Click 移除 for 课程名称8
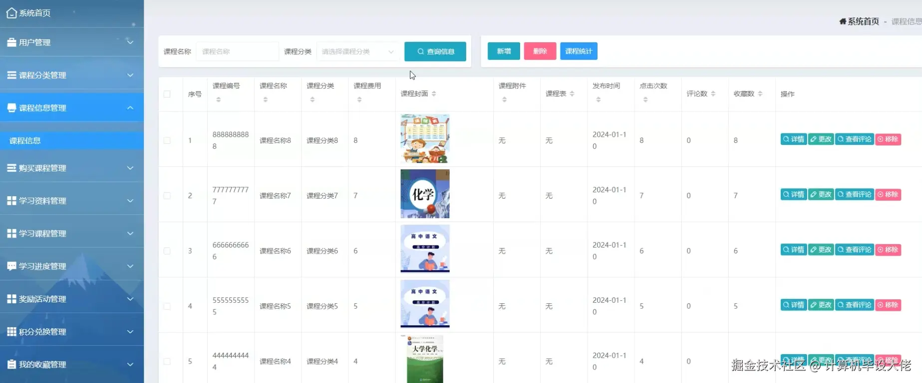The height and width of the screenshot is (383, 922). (888, 139)
